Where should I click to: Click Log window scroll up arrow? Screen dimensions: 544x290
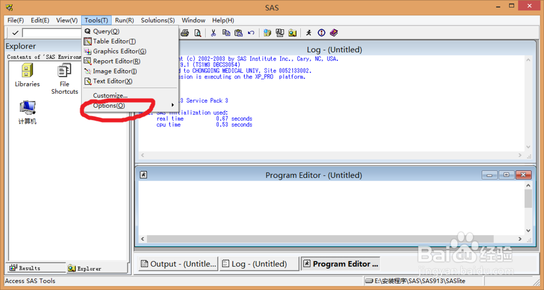tap(528, 60)
